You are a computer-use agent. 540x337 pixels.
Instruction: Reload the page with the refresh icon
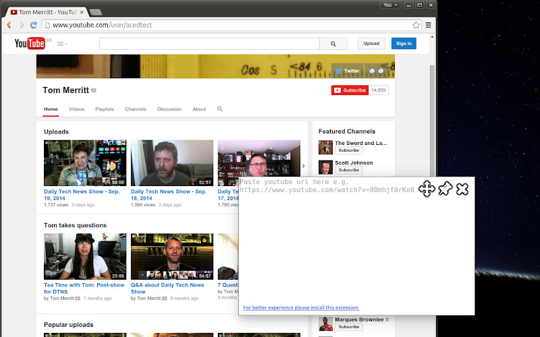(33, 25)
